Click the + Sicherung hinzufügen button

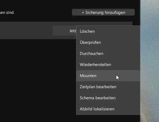tap(103, 12)
